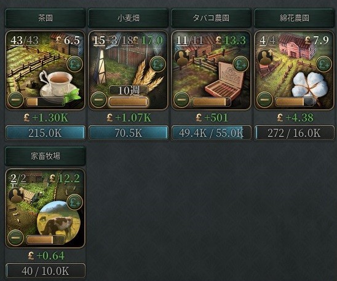The width and height of the screenshot is (337, 281).
Task: Click worker icon on livestock ranch card
Action: point(16,195)
